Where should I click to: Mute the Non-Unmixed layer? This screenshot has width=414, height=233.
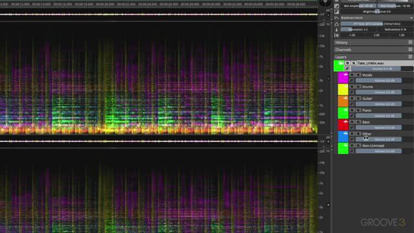(x=352, y=146)
